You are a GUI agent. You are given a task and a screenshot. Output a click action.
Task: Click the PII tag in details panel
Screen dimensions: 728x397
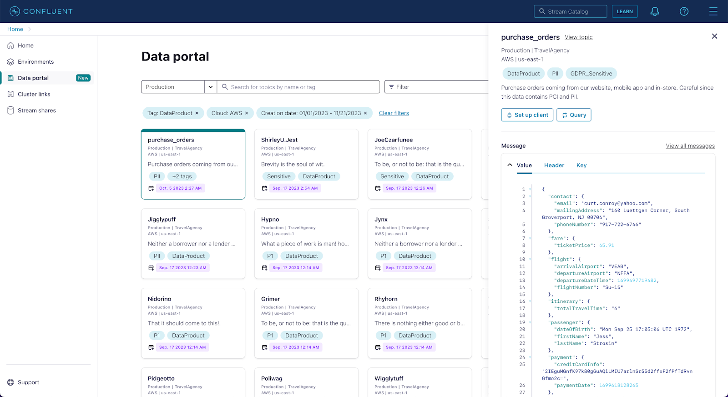[555, 74]
